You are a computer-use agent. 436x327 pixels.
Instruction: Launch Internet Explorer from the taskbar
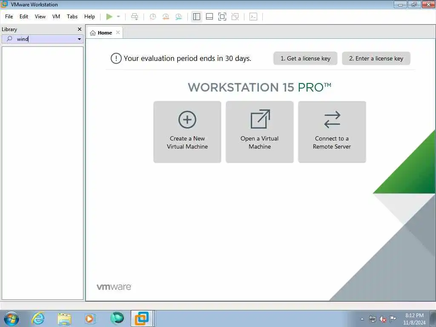pyautogui.click(x=38, y=318)
